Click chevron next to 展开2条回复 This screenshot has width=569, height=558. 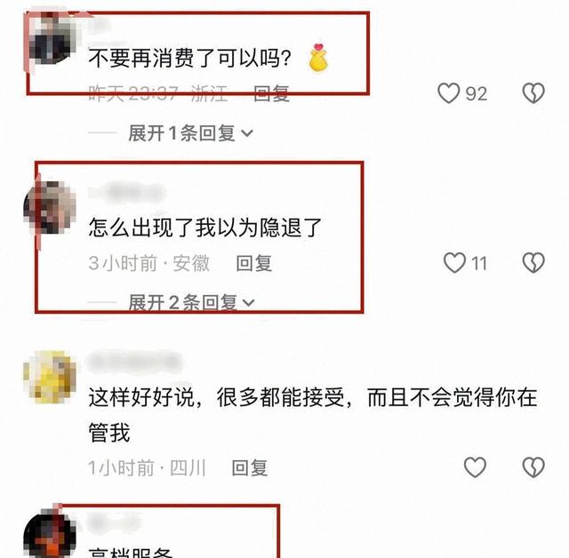click(x=249, y=302)
